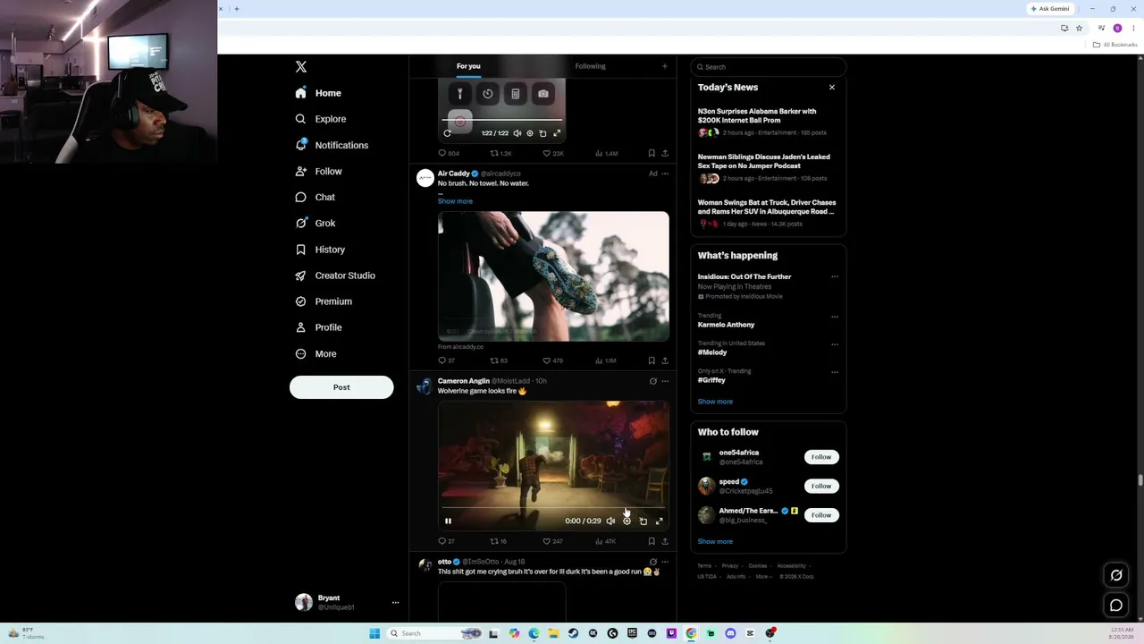1144x644 pixels.
Task: Seek on the Wolverine video progress bar
Action: pyautogui.click(x=553, y=508)
